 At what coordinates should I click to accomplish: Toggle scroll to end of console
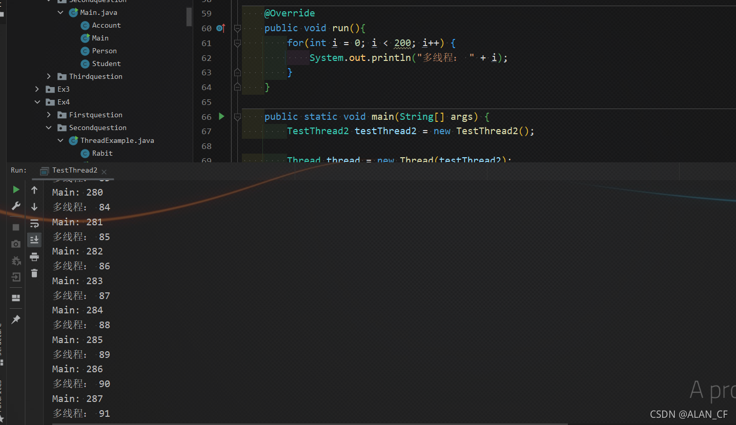[34, 240]
